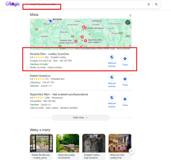Open the info icon beside Místa
Screen dimensions: 171x160
pos(130,15)
